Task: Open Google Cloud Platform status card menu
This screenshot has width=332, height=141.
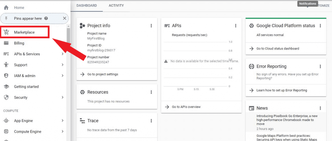Action: (320, 26)
